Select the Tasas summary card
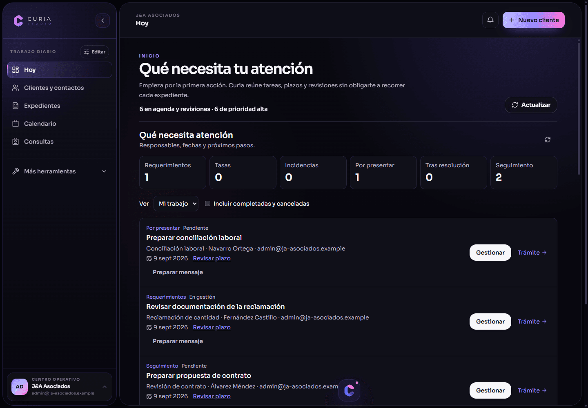 (x=243, y=173)
